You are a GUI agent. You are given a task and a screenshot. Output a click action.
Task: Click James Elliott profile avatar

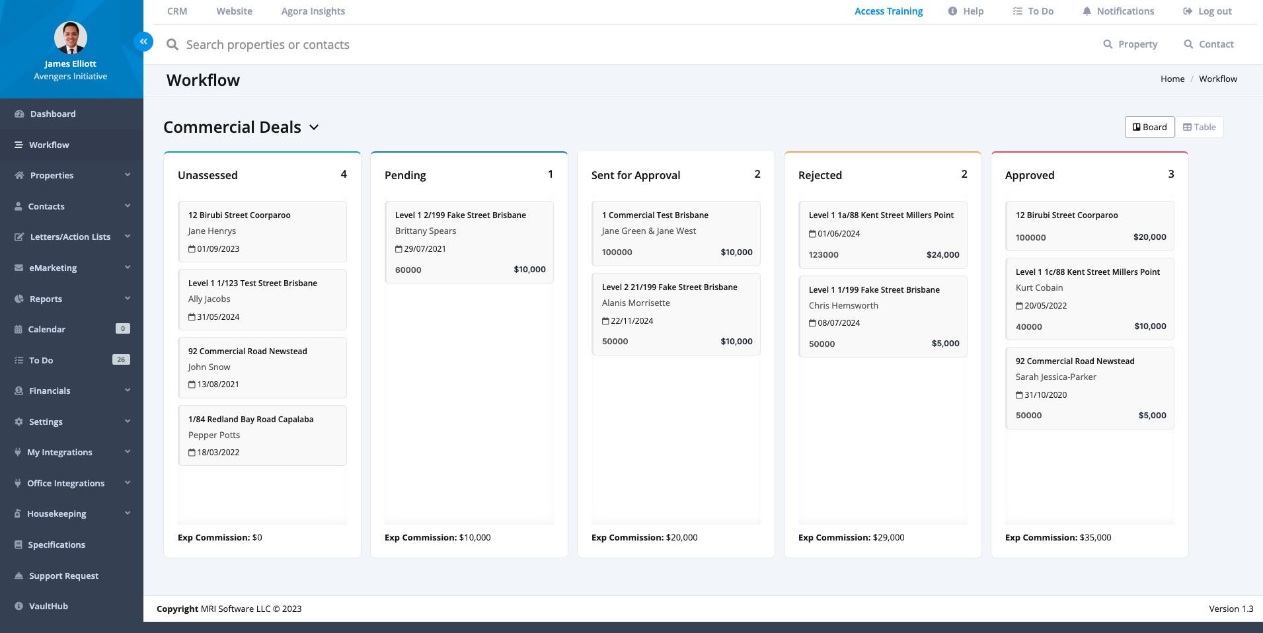(x=71, y=38)
